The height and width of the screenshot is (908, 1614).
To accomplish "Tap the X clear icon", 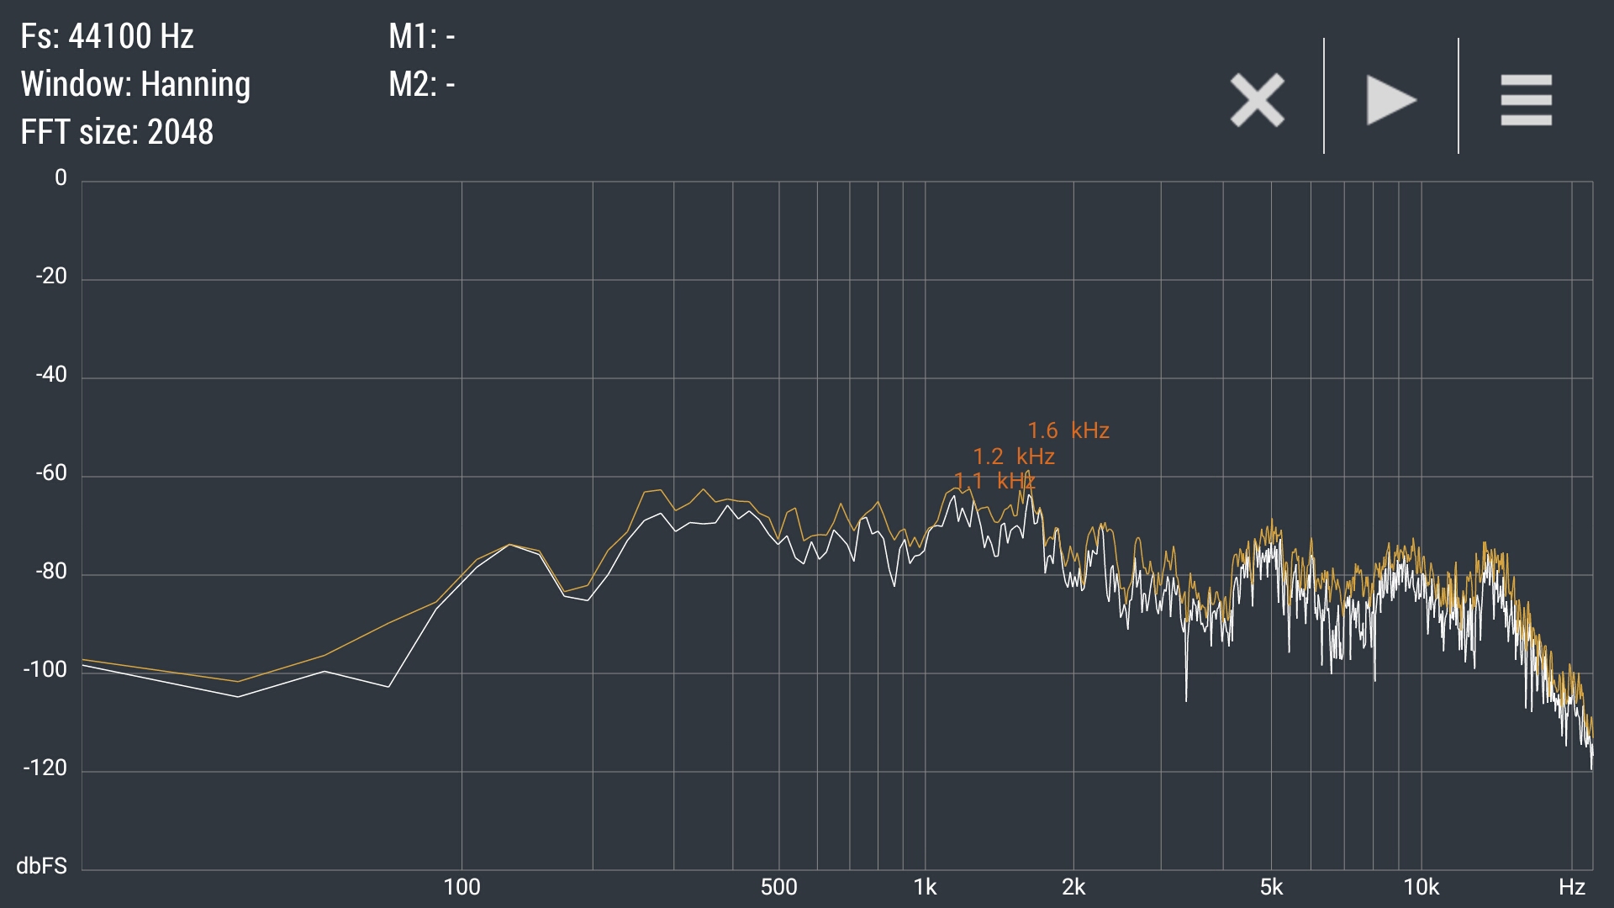I will (x=1257, y=100).
